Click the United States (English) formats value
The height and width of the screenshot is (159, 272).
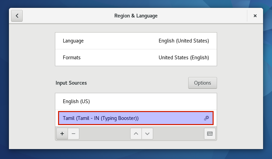pos(184,58)
